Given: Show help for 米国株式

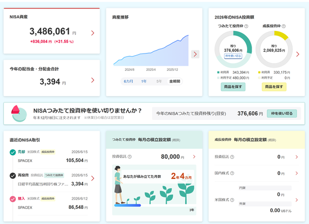Looking at the screenshot, I should (232, 200).
